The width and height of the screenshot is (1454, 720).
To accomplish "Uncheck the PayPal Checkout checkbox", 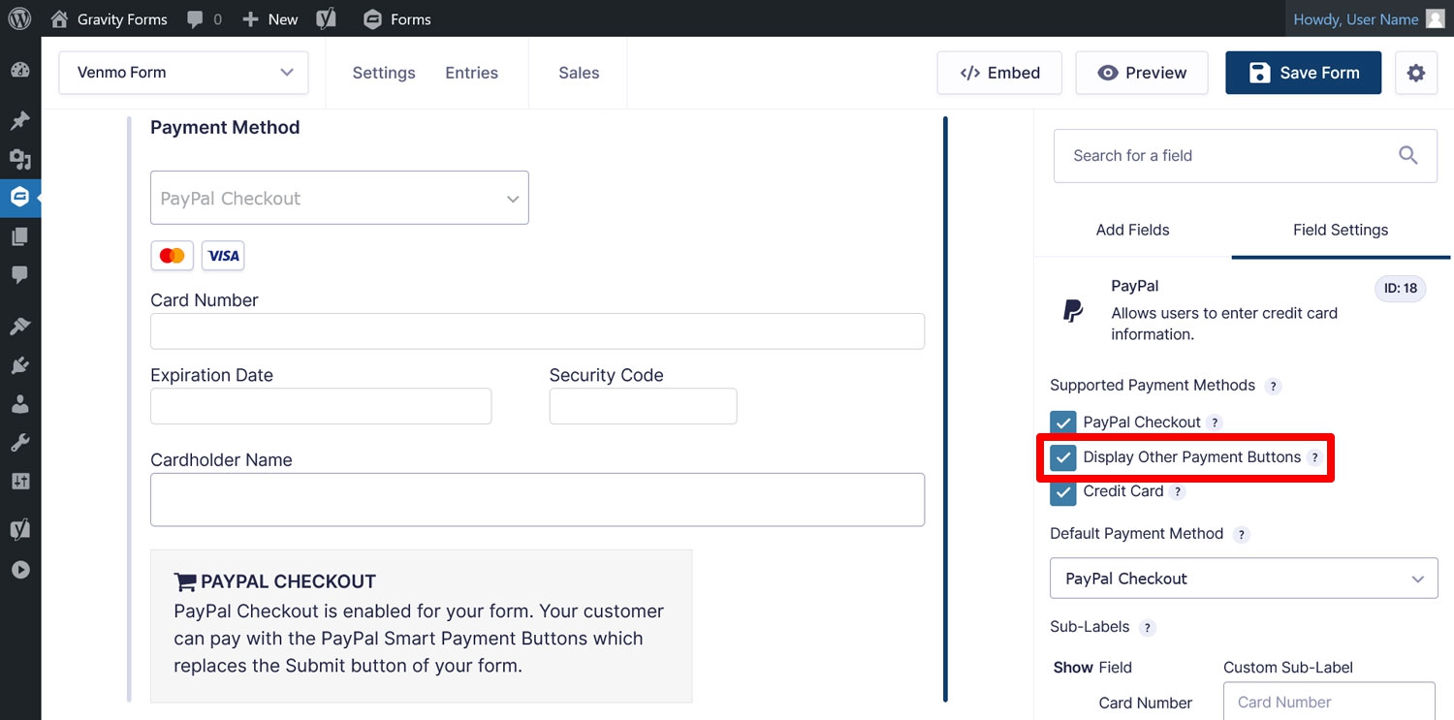I will [1063, 423].
